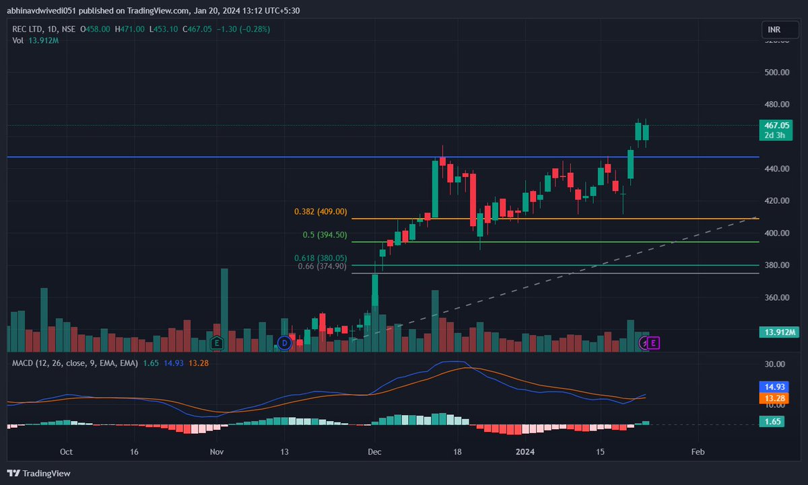The image size is (808, 485).
Task: Select the 0.5 (394.50) Fibonacci label
Action: (x=325, y=235)
